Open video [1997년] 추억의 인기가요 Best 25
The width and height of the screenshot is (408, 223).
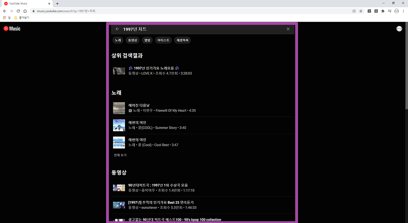point(161,202)
